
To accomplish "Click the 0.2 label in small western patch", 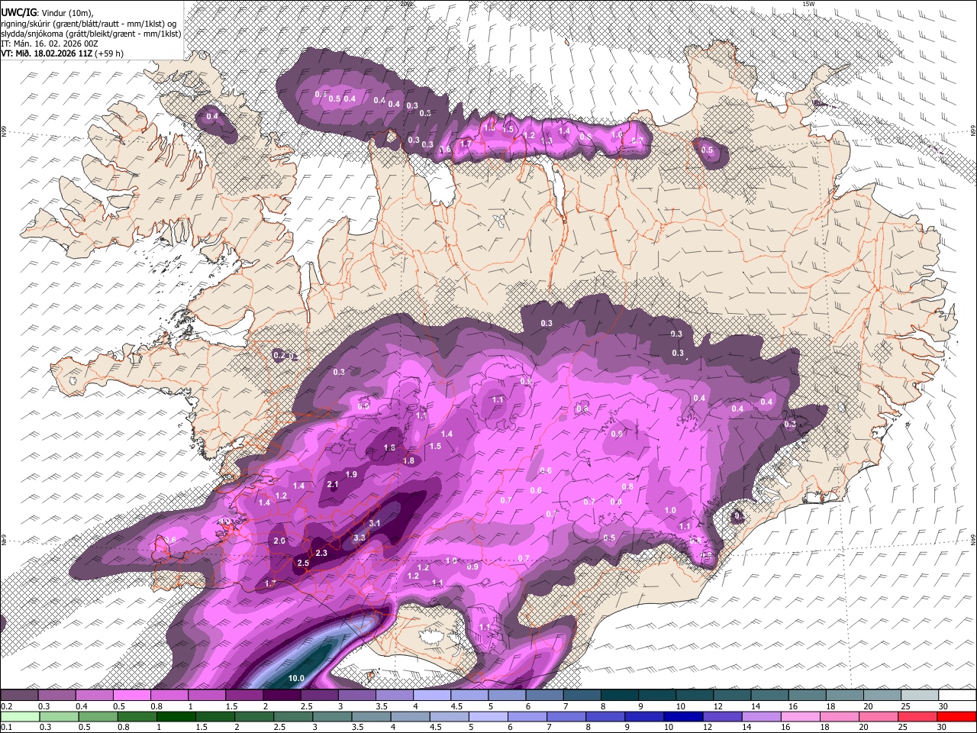I will [279, 355].
